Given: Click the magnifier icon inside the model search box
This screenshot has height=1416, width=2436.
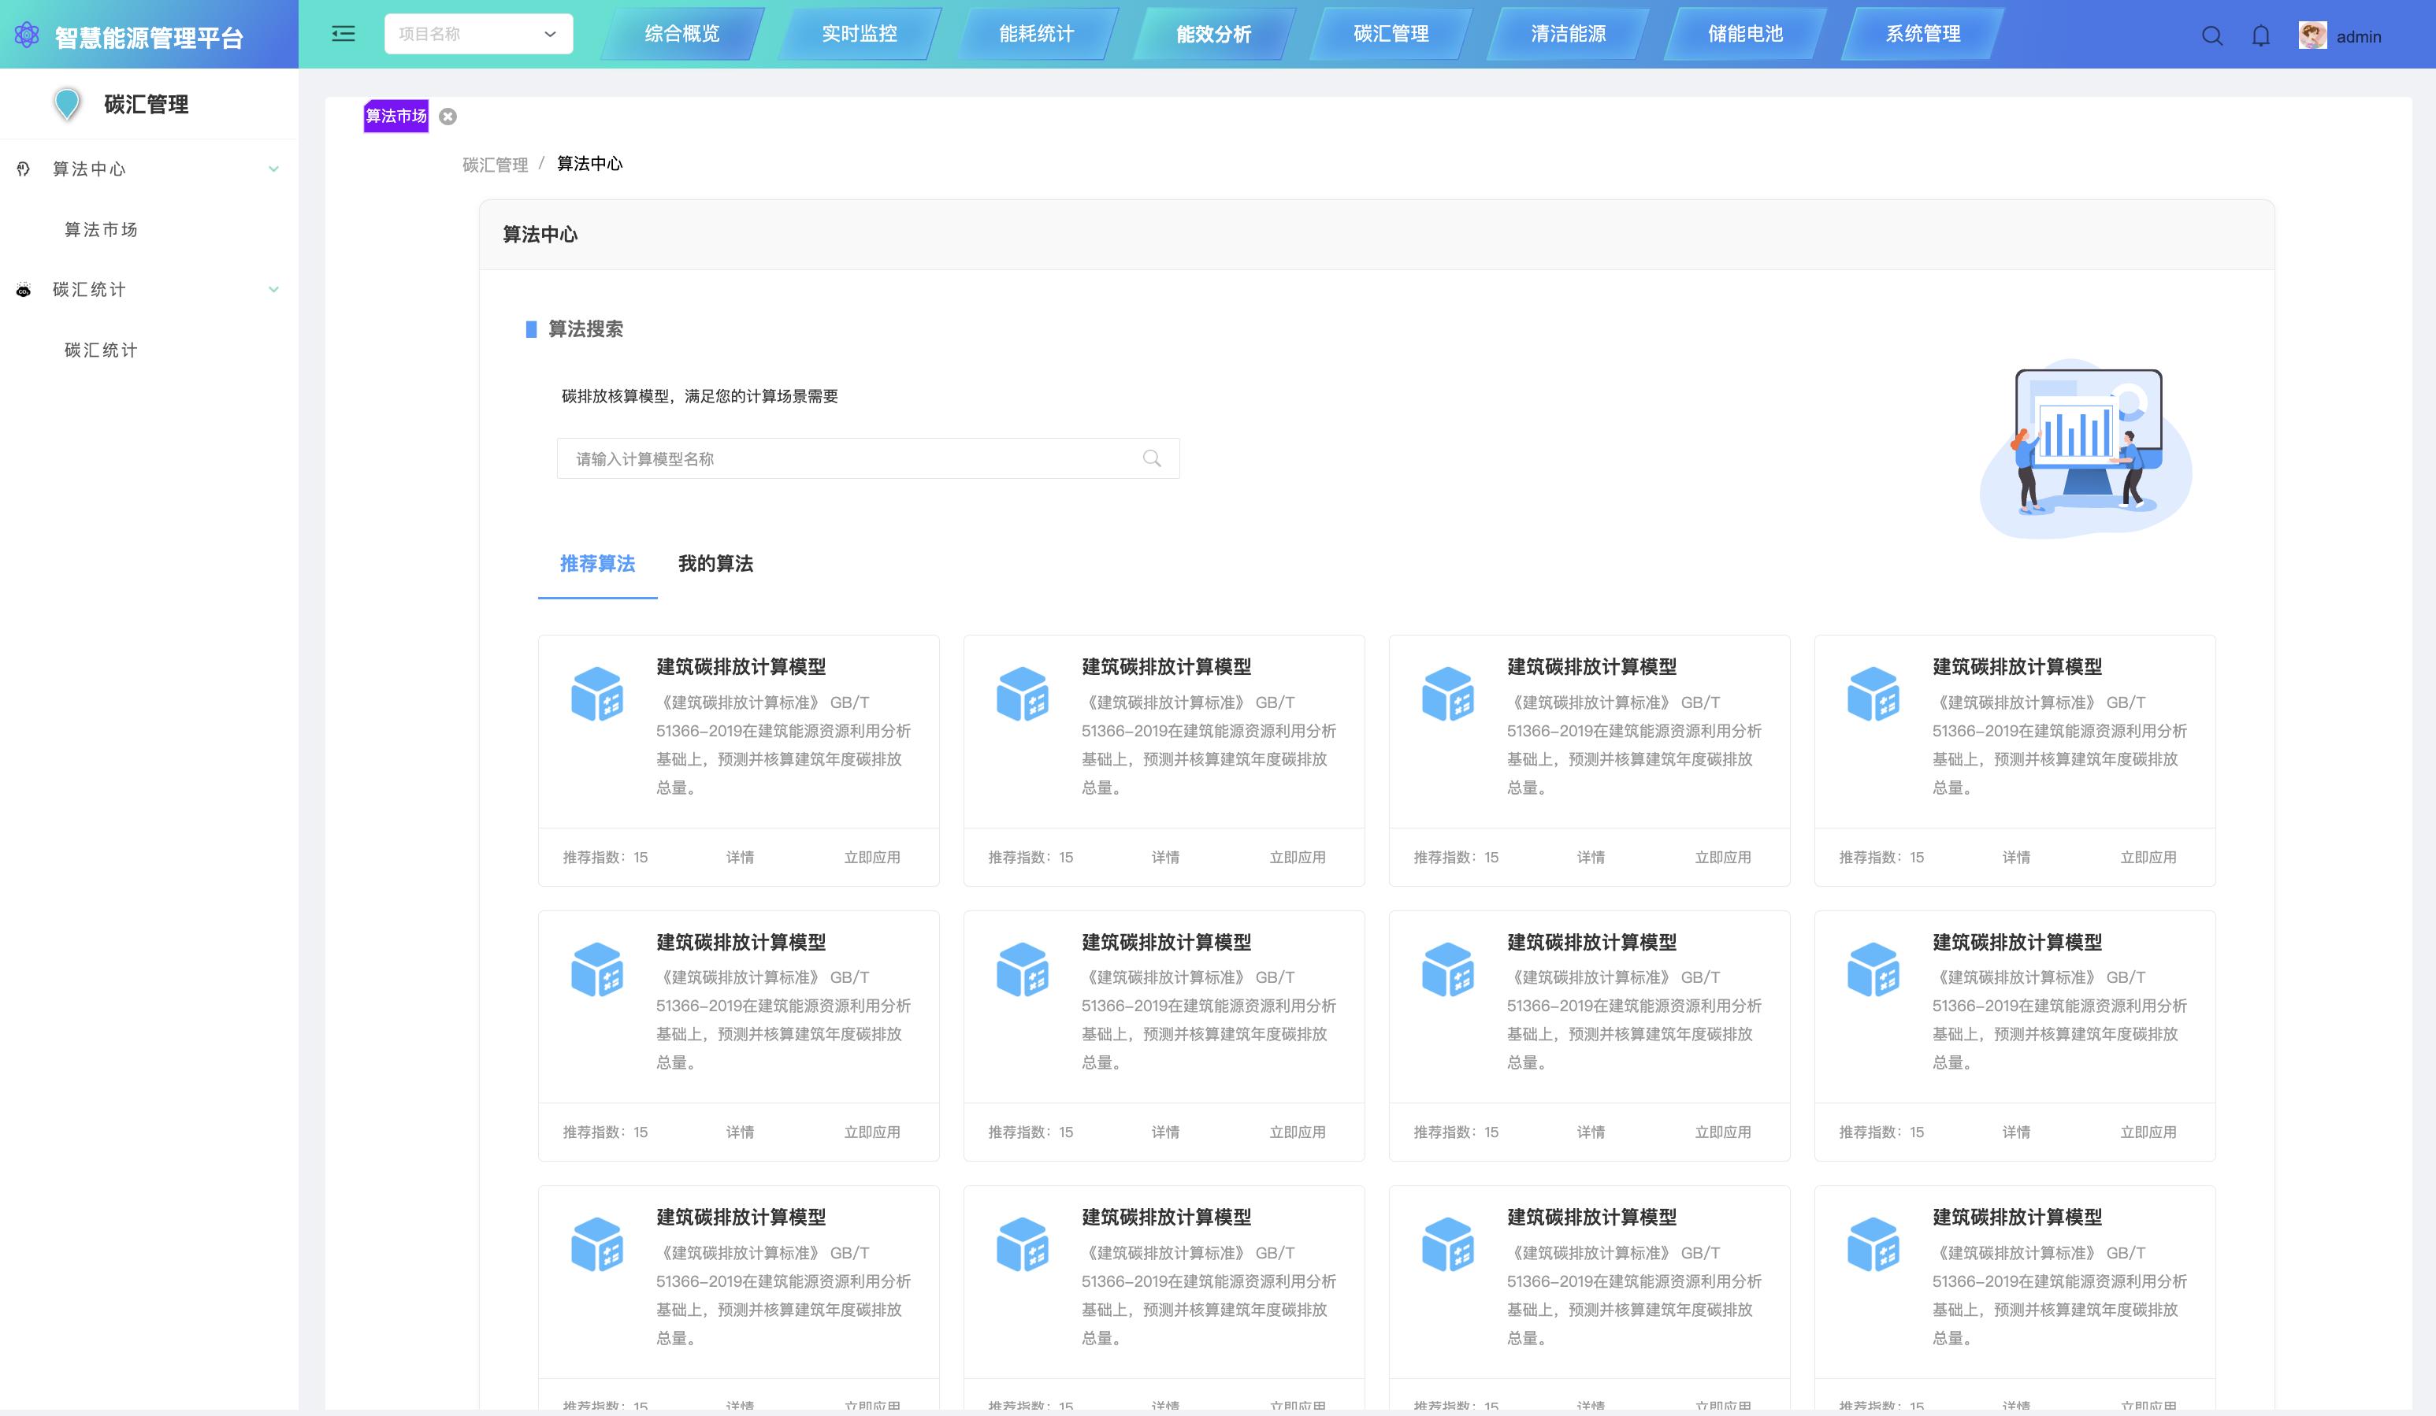Looking at the screenshot, I should click(x=1153, y=458).
